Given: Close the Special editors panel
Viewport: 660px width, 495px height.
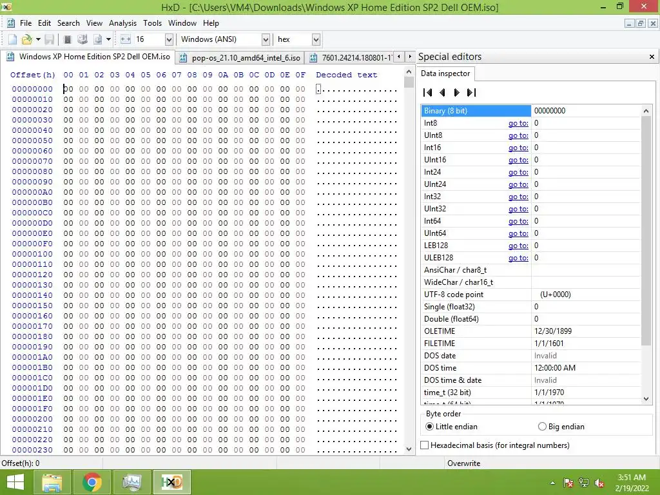Looking at the screenshot, I should pyautogui.click(x=652, y=57).
